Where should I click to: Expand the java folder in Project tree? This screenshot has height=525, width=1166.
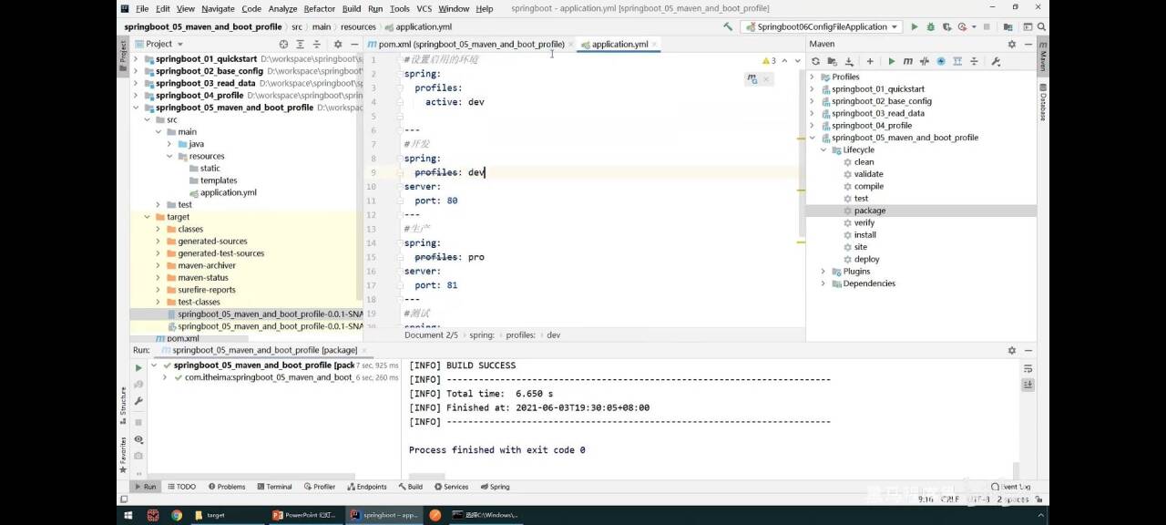[169, 144]
